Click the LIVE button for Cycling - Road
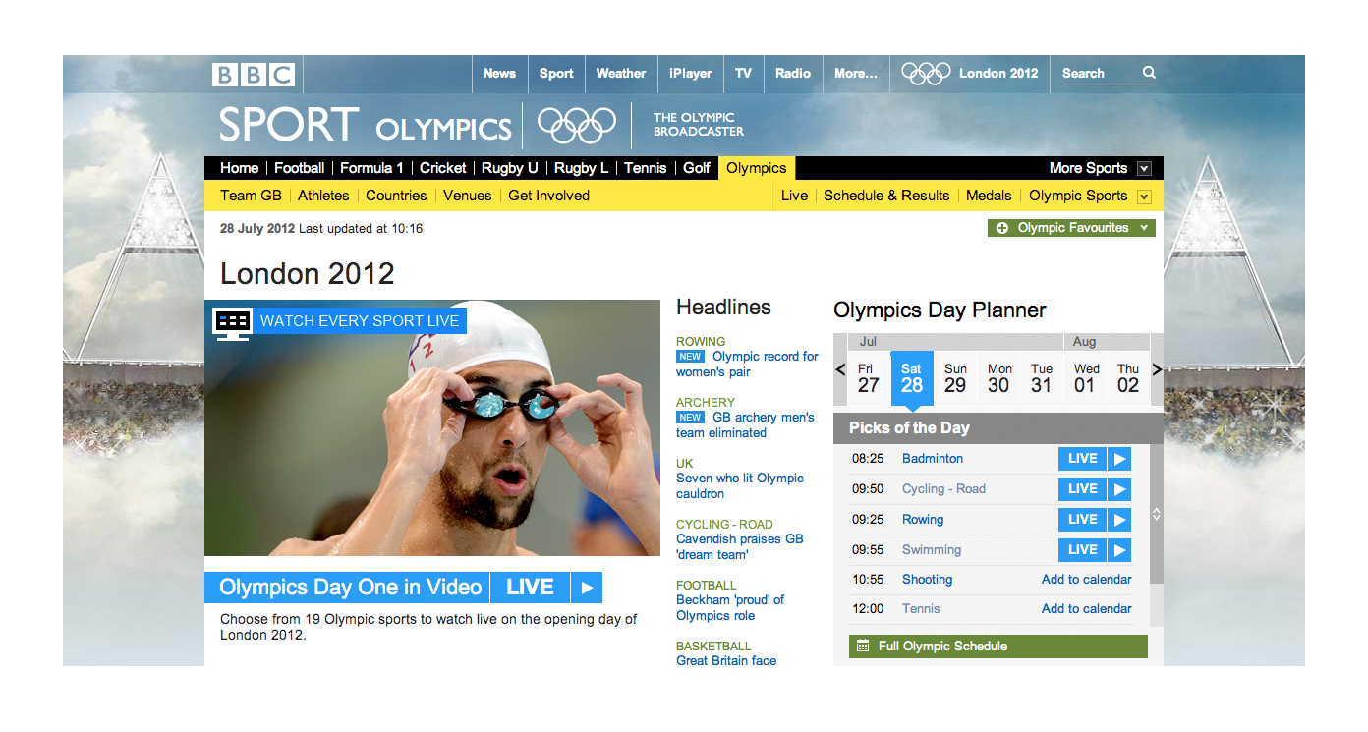The image size is (1368, 732). click(x=1083, y=489)
